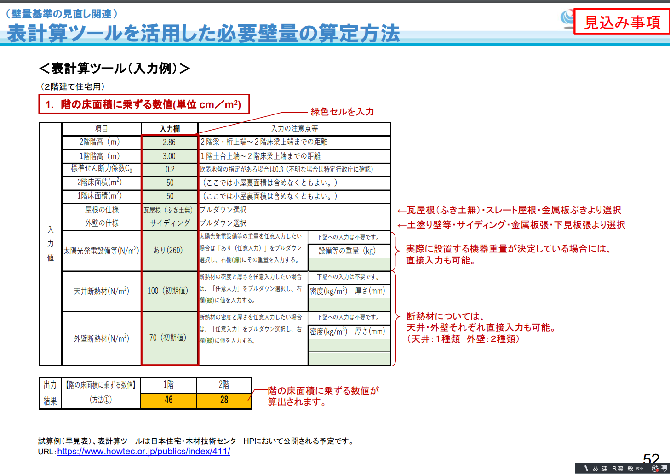The height and width of the screenshot is (475, 670).
Task: Click the '英小' indicator on IME toolbar
Action: coord(640,469)
